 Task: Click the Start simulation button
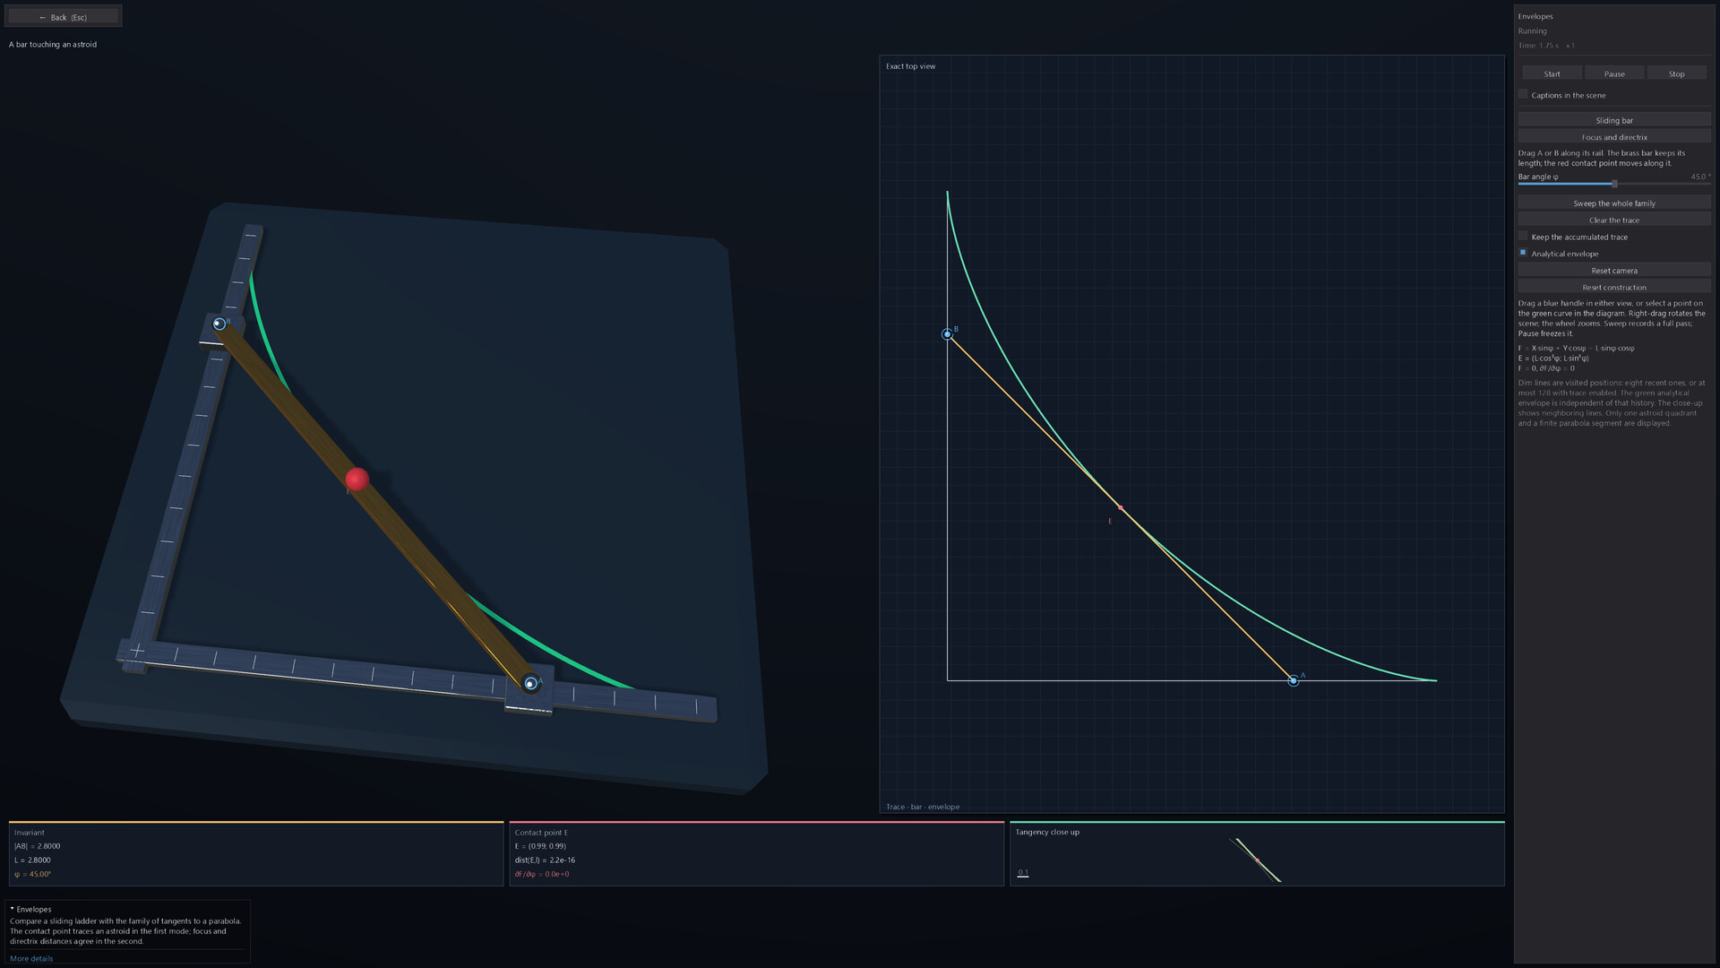pyautogui.click(x=1552, y=73)
